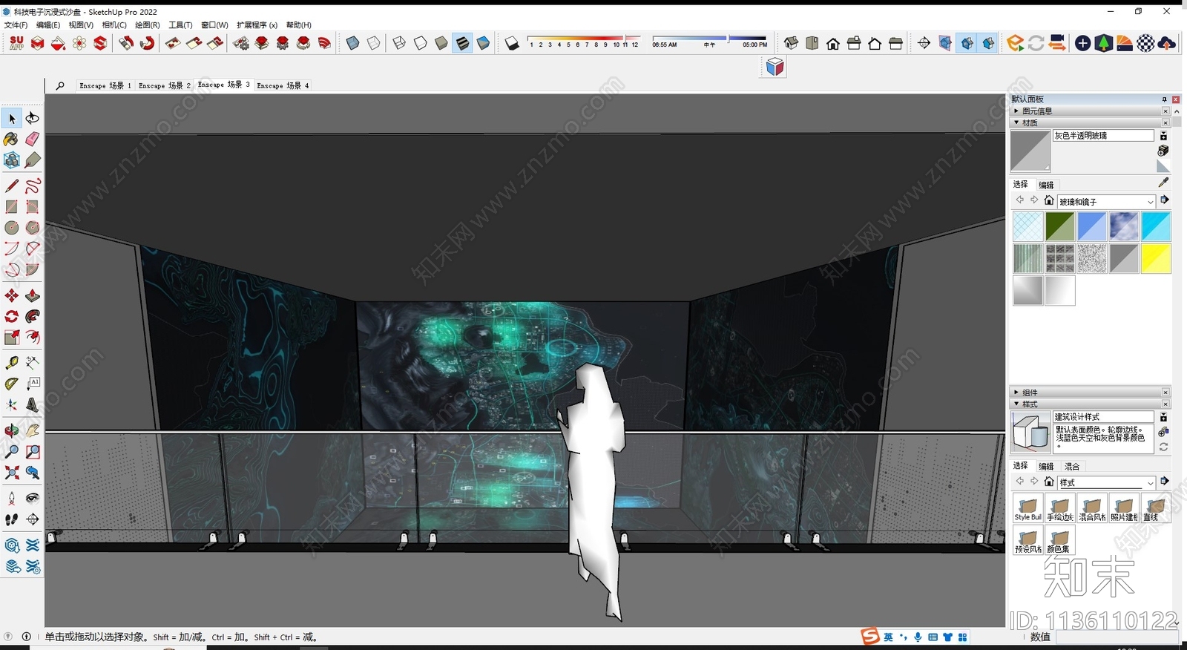This screenshot has height=650, width=1187.
Task: Activate the red Move tool
Action: 12,296
